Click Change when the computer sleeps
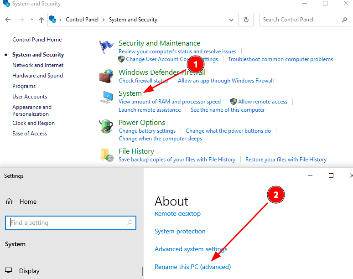 point(160,139)
